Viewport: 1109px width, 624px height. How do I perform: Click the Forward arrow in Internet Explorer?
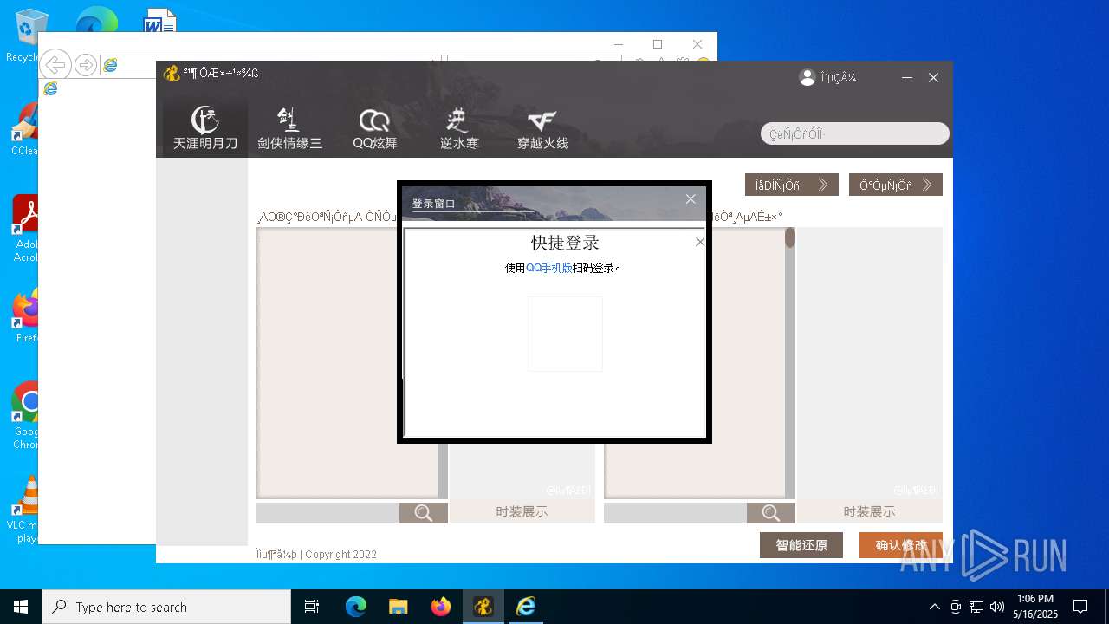point(85,64)
